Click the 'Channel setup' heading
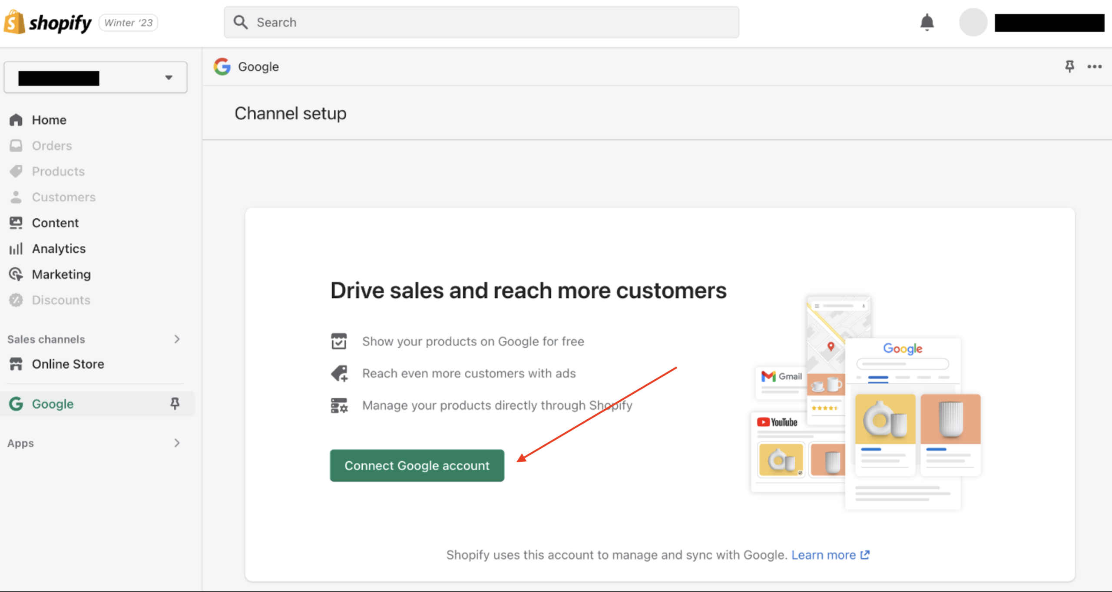This screenshot has height=592, width=1112. [x=291, y=113]
